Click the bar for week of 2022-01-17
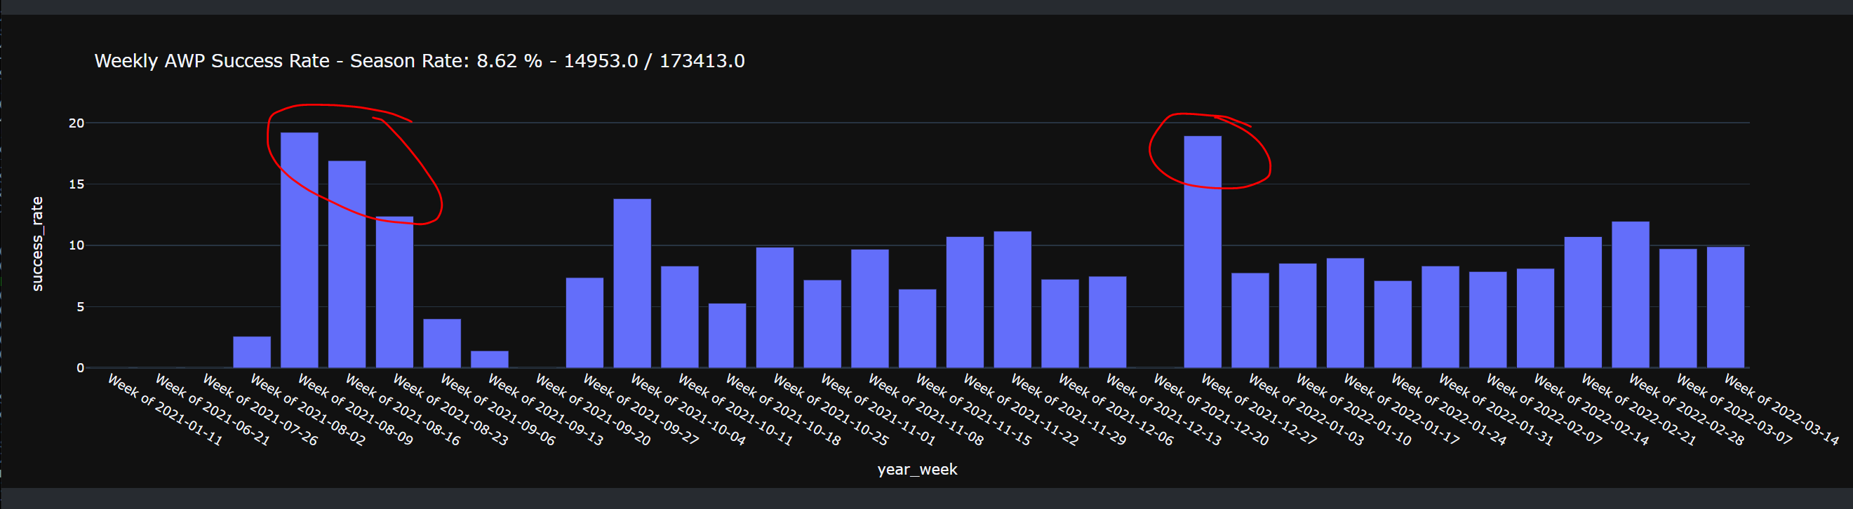1853x509 pixels. [x=1344, y=313]
